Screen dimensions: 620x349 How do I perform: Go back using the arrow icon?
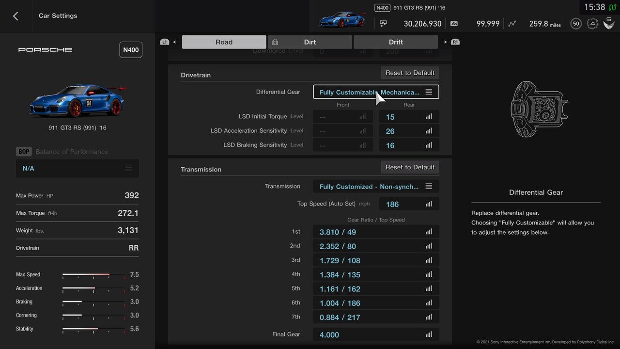coord(15,16)
